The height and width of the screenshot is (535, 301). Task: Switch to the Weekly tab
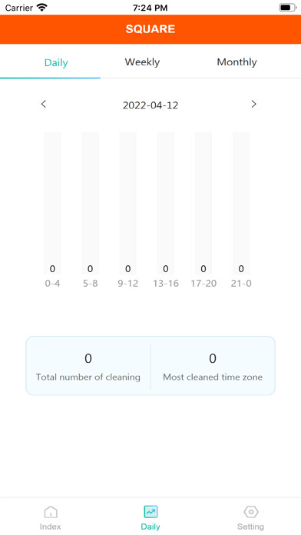click(x=142, y=62)
